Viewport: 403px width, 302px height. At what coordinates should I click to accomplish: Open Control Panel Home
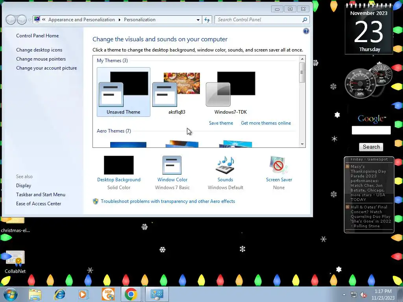pyautogui.click(x=37, y=36)
